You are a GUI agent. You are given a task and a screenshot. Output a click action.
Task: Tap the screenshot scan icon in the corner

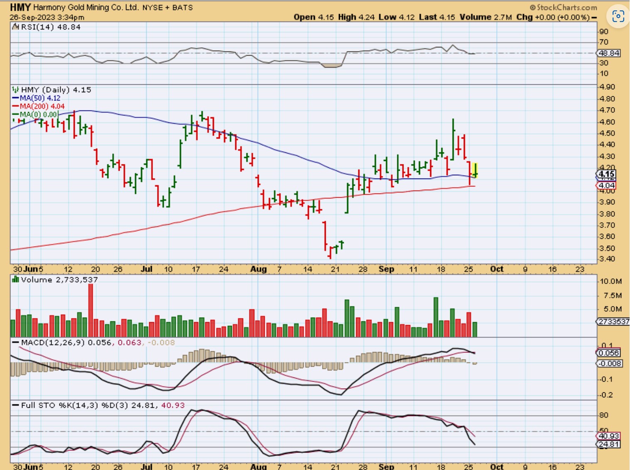click(x=618, y=16)
